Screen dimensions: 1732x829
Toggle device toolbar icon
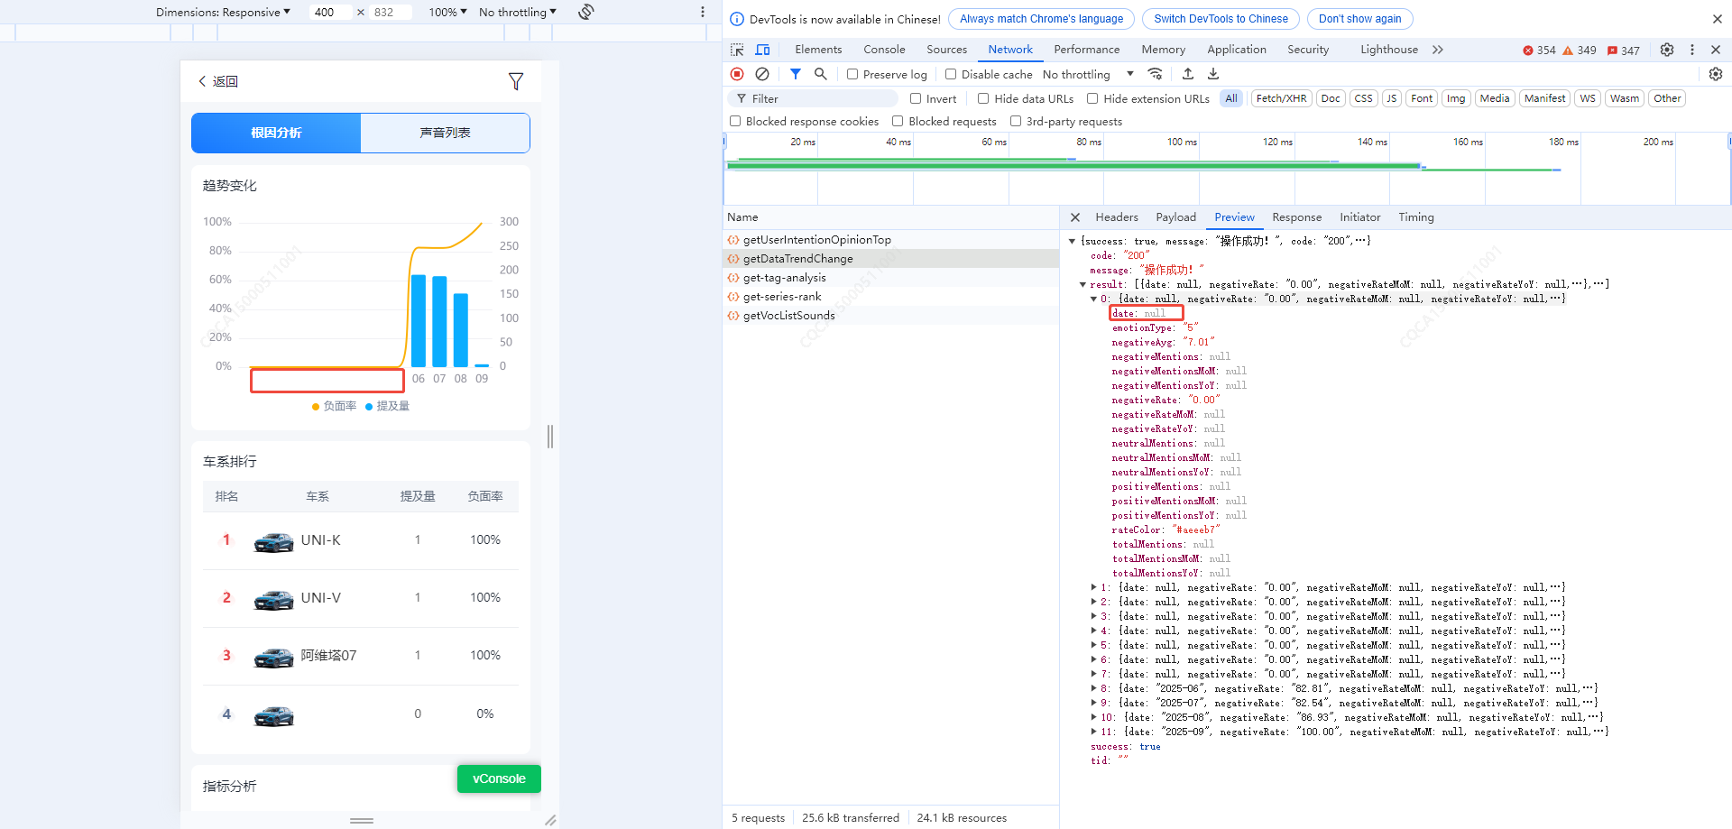tap(762, 50)
